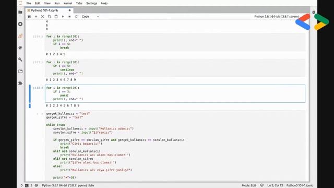Open the Help menu
334x188 pixels.
click(x=104, y=3)
